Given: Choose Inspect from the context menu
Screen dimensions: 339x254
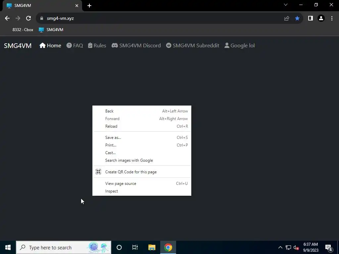Looking at the screenshot, I should [142, 191].
